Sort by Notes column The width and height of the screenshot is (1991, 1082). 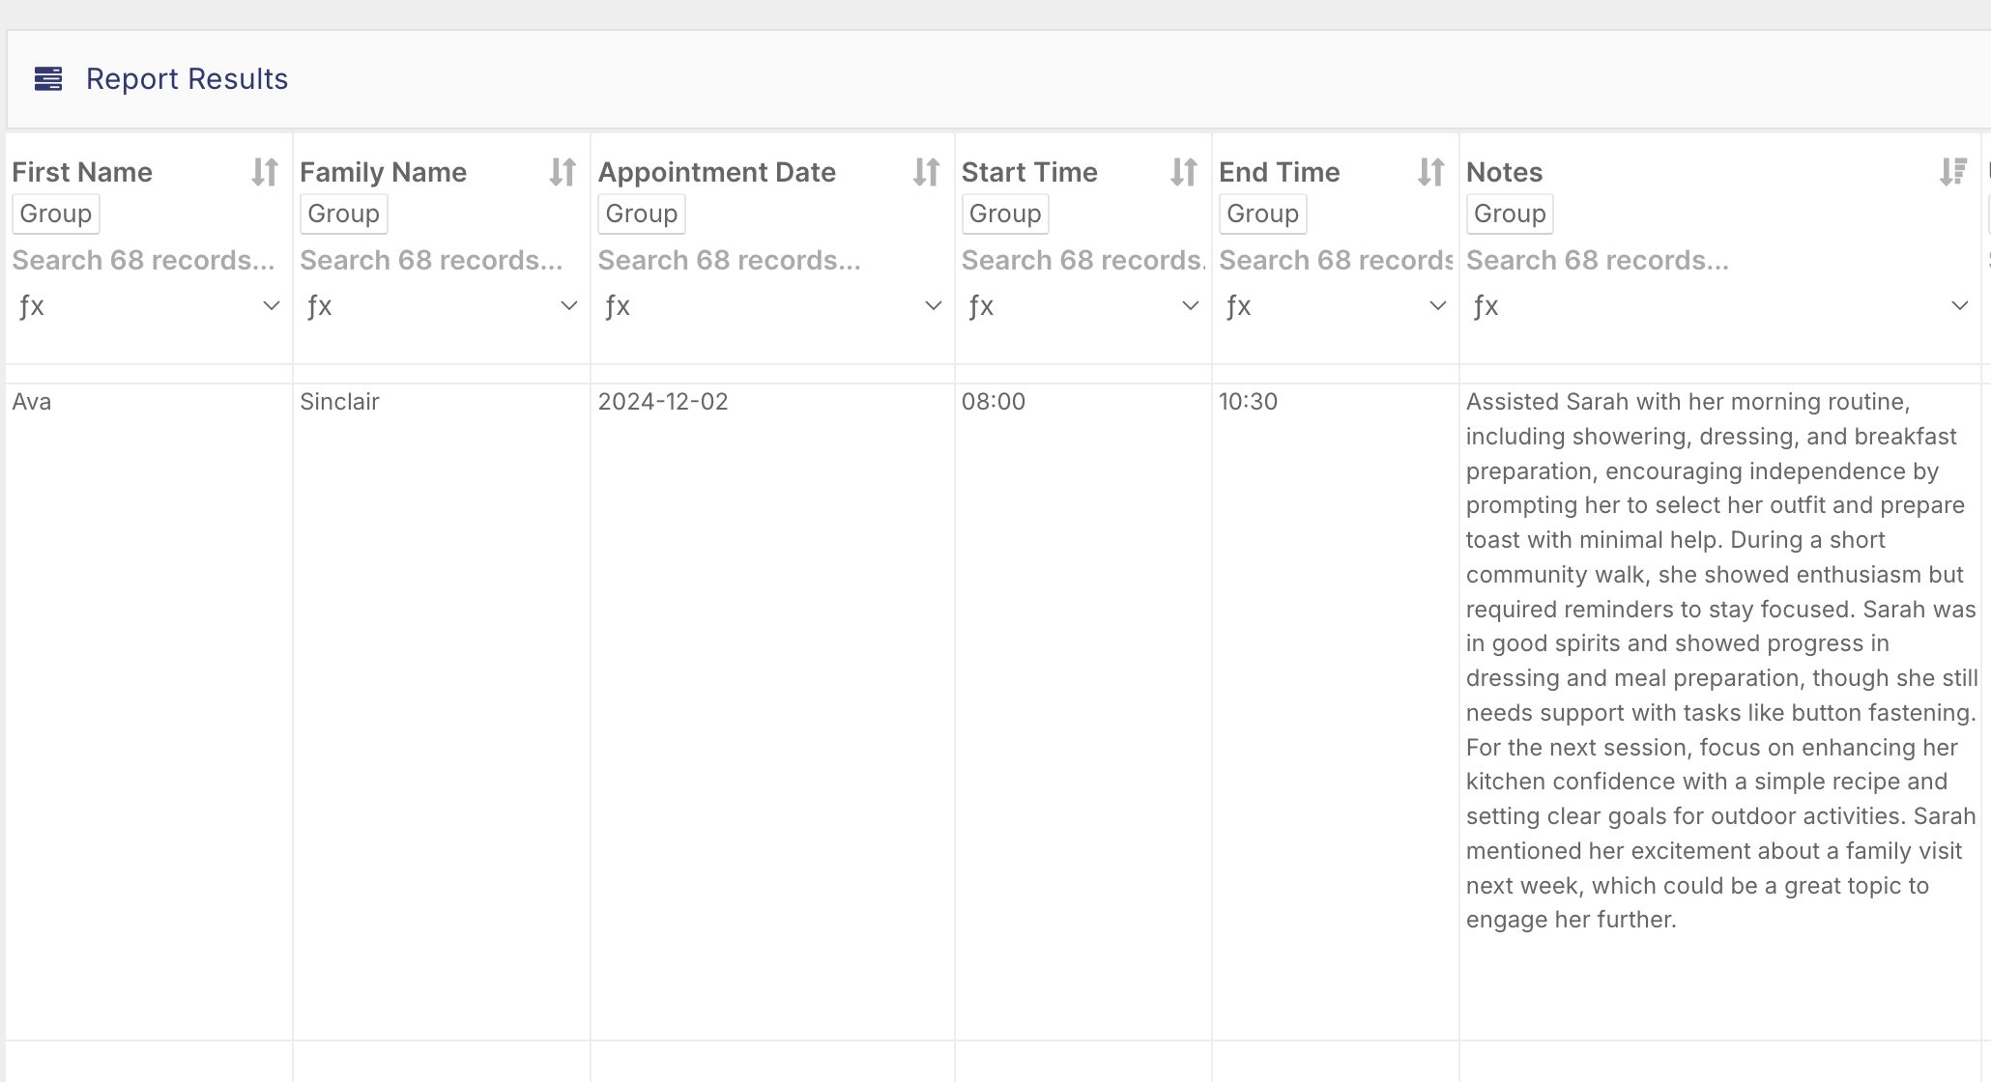[1953, 172]
